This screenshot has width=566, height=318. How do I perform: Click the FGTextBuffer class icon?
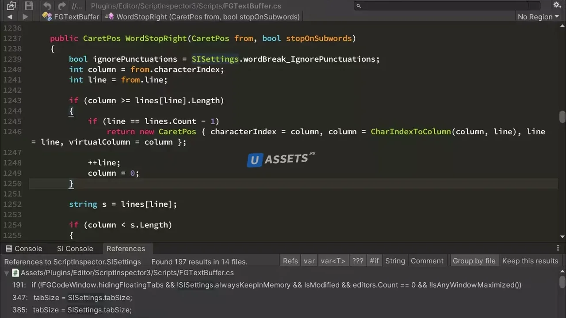click(47, 17)
